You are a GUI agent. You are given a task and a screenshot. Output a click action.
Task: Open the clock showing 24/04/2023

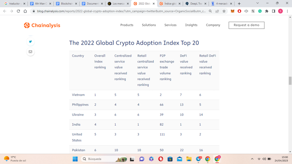point(281,159)
